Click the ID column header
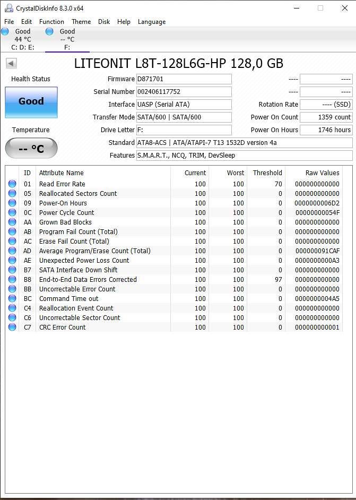This screenshot has height=500, width=356. (x=28, y=173)
